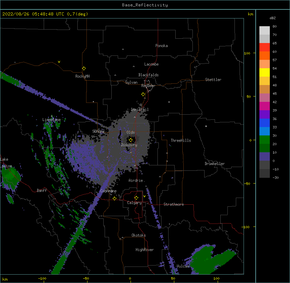Click the yellow radar site marker near Didsbury
This screenshot has width=290, height=283.
pos(131,140)
